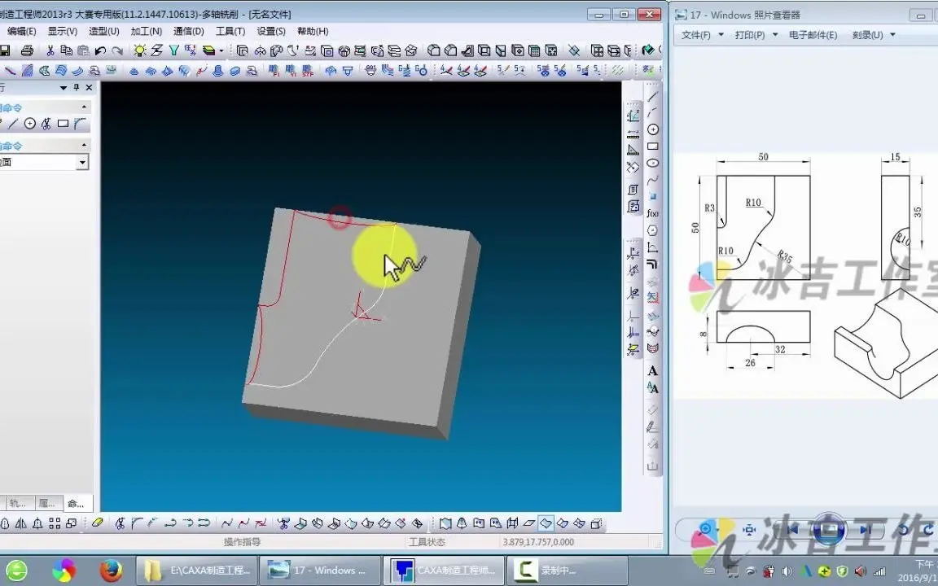The width and height of the screenshot is (938, 586).
Task: Select the Circle tool in right toolbar
Action: (x=653, y=129)
